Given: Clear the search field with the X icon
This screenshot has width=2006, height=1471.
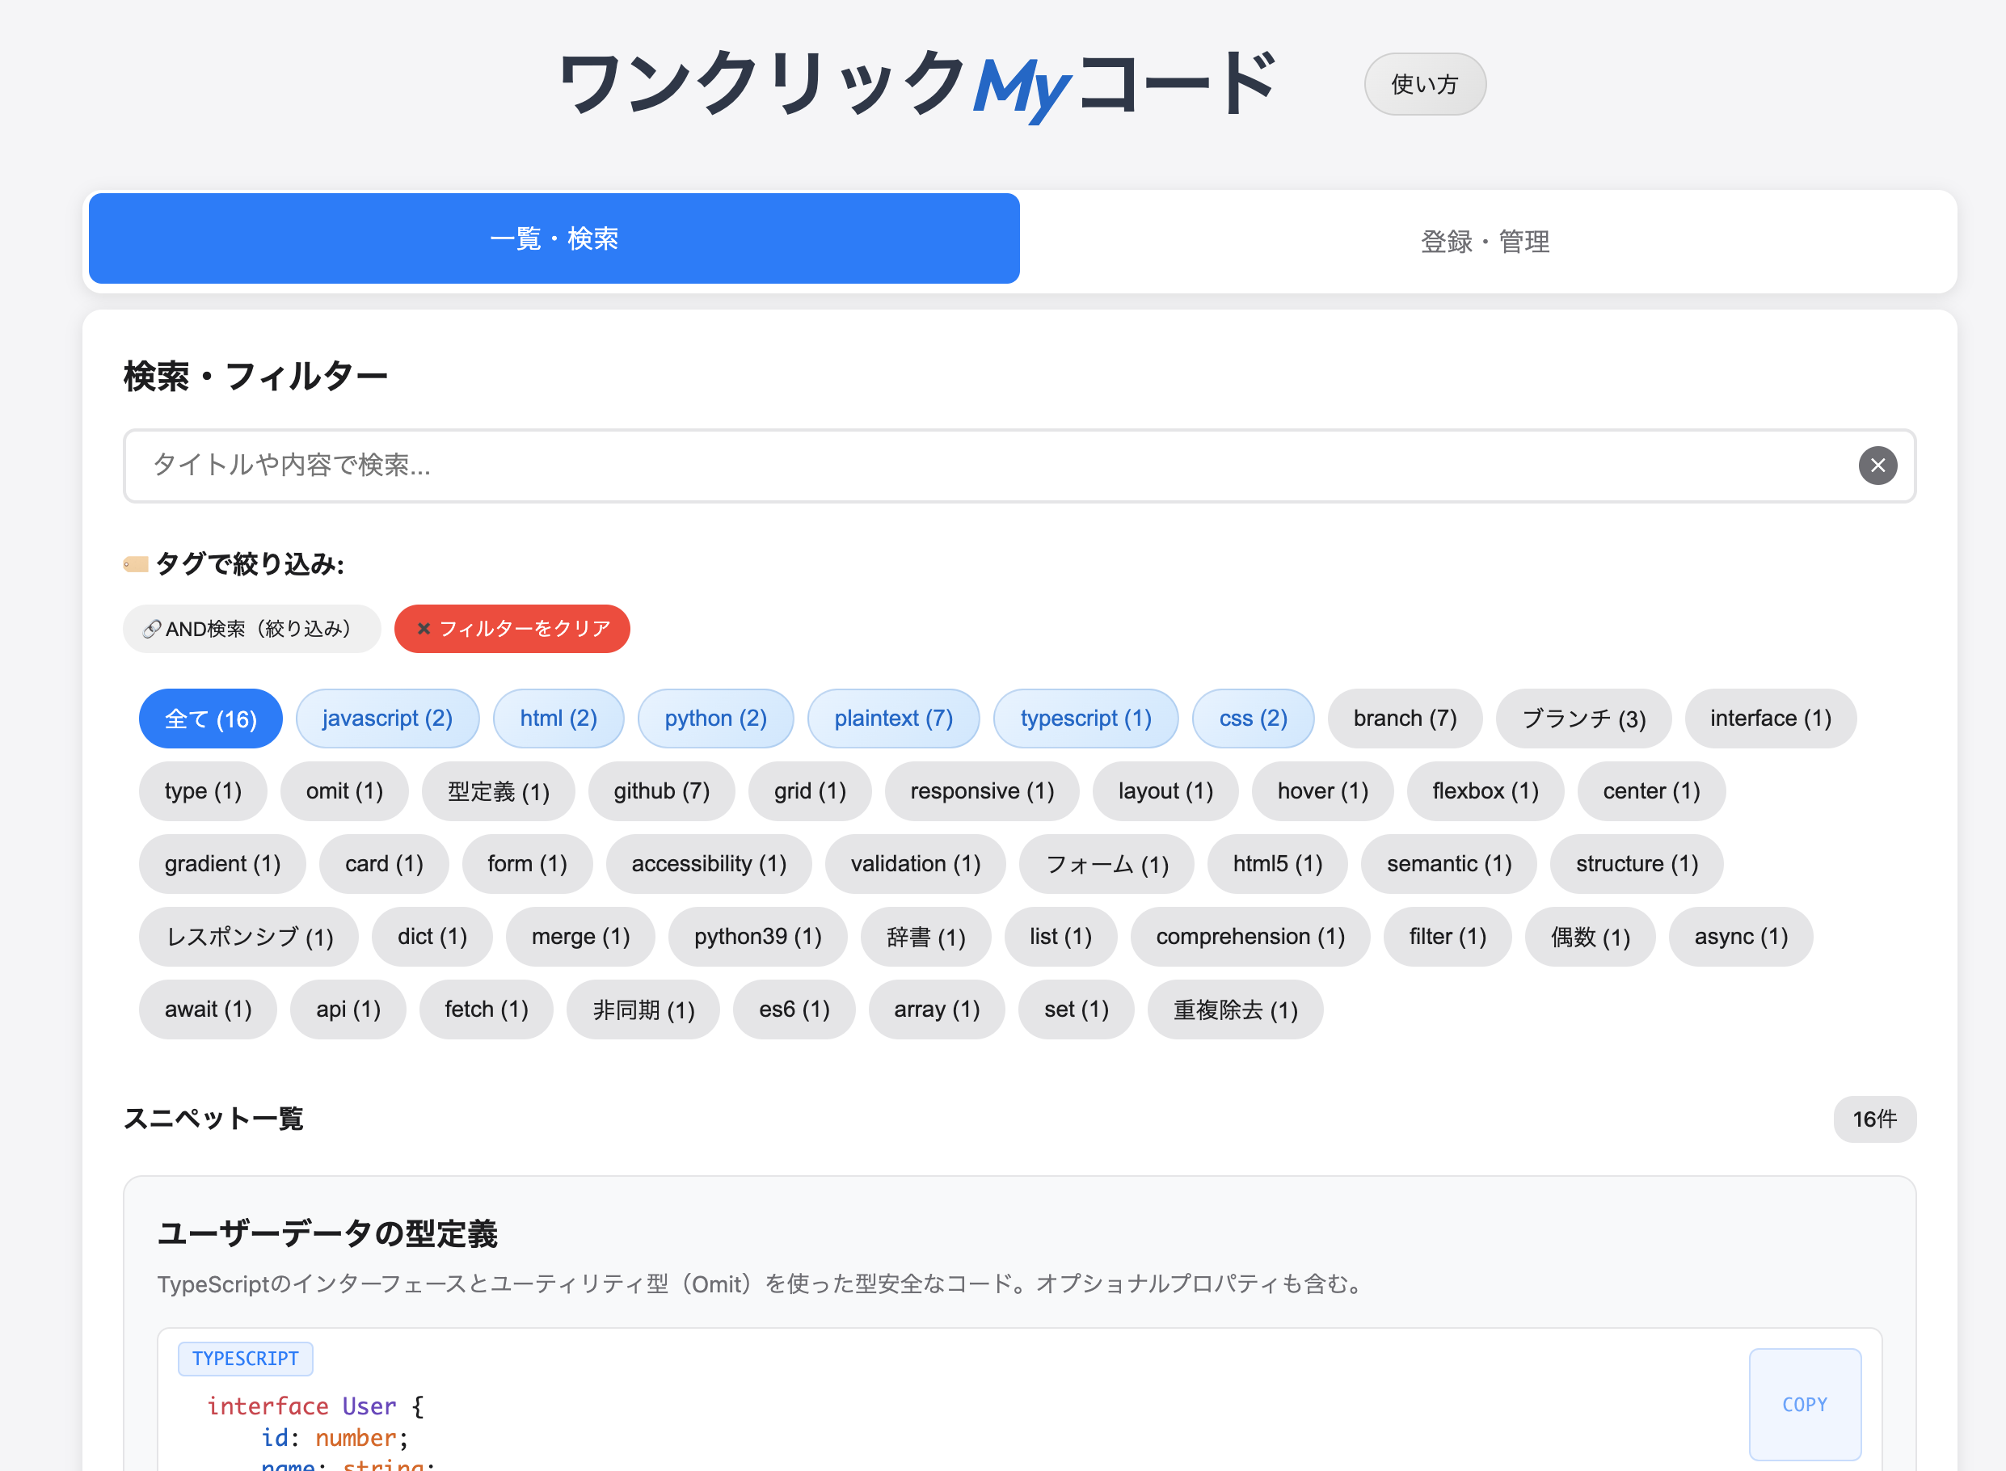Looking at the screenshot, I should [1877, 466].
